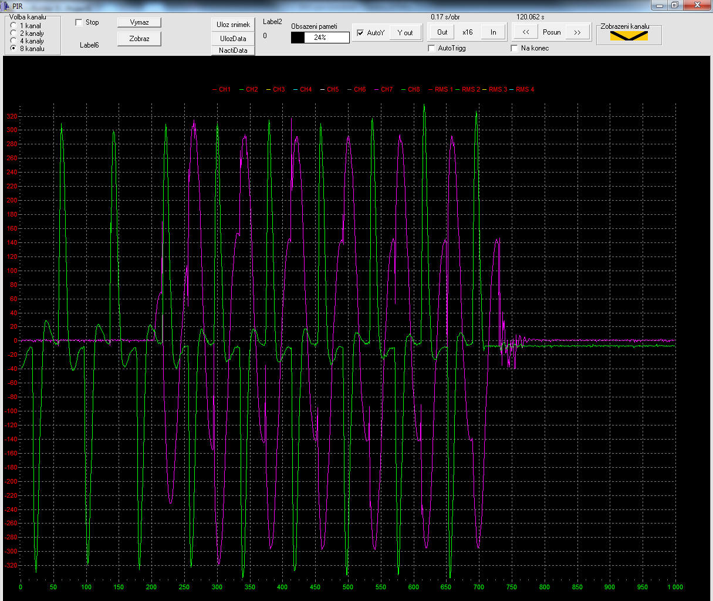Click the RMS 2 legend entry

(468, 89)
